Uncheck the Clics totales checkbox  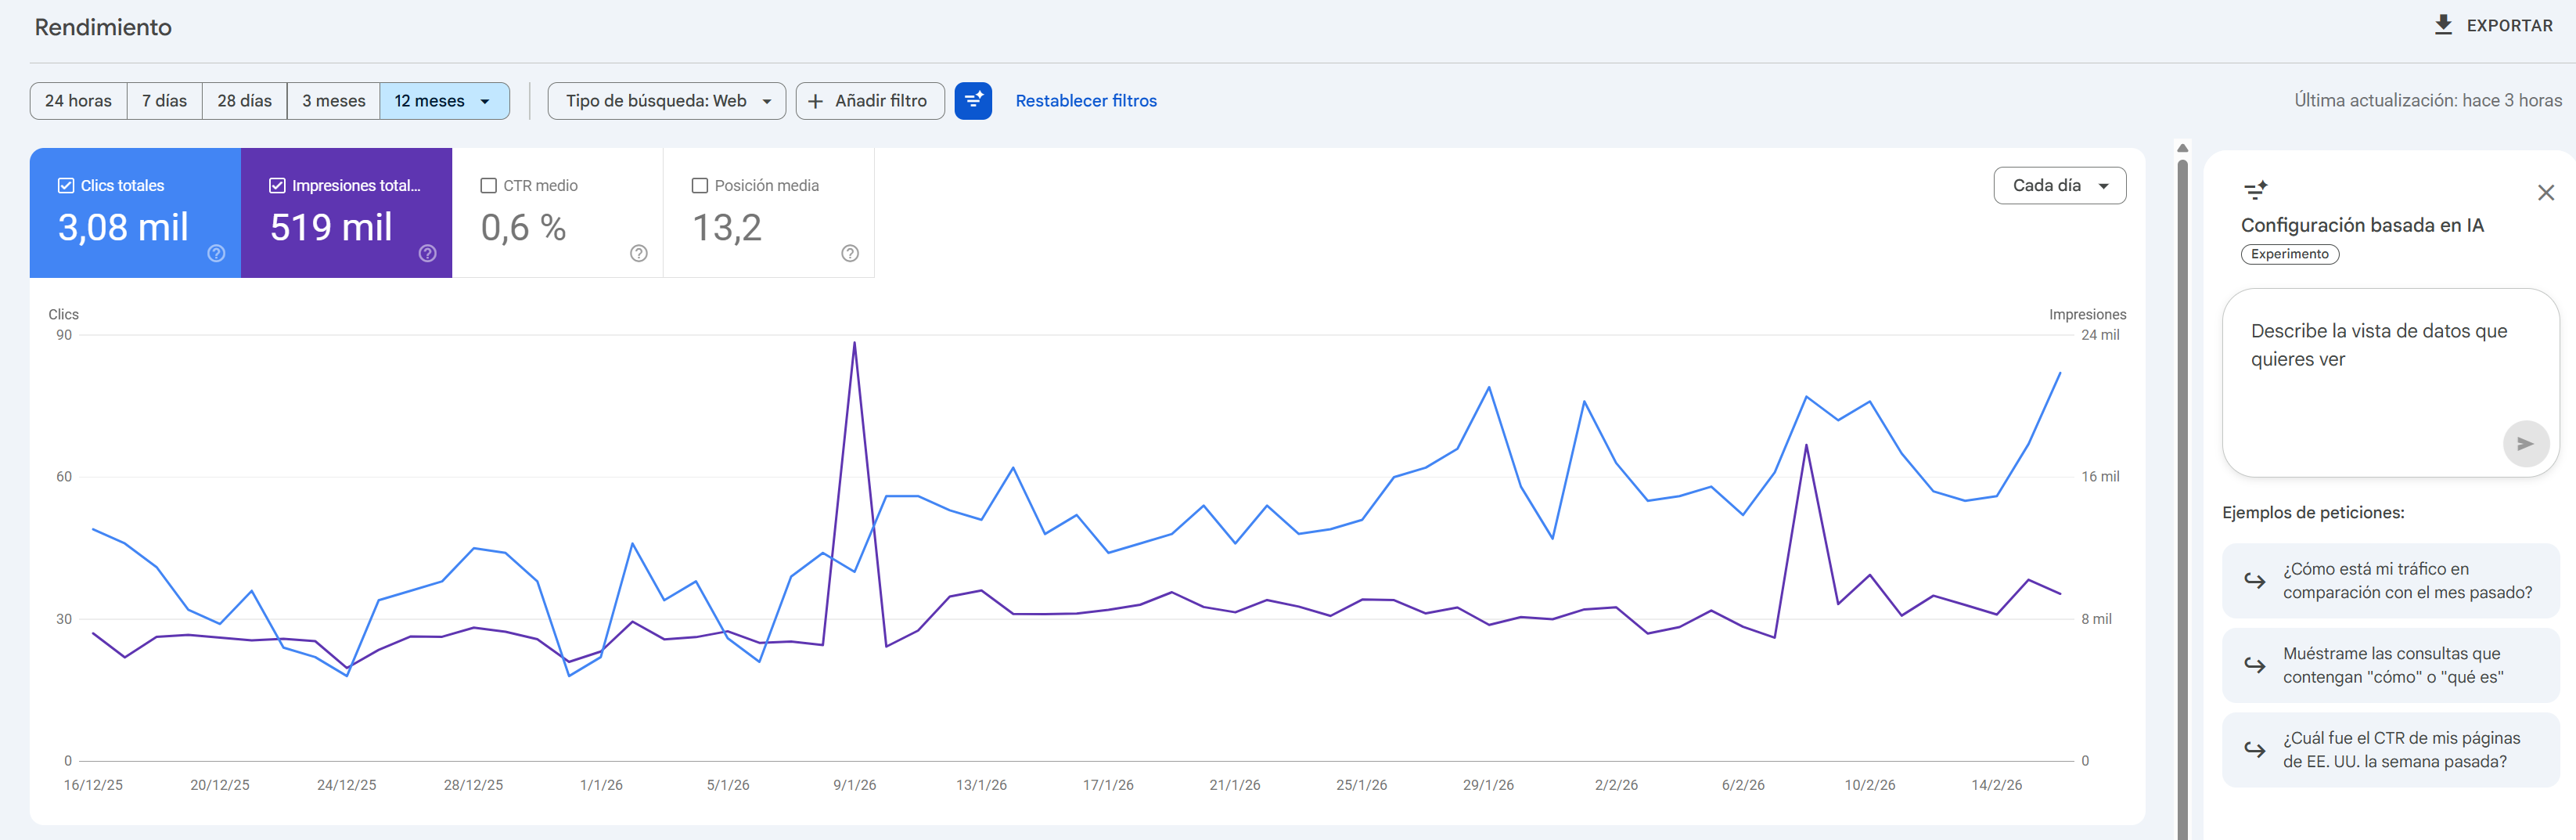(x=66, y=185)
